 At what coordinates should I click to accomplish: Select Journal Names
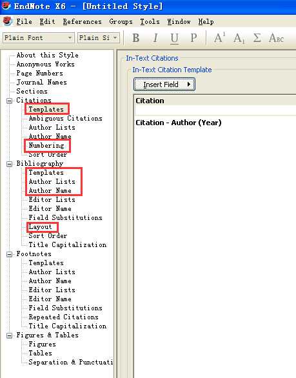point(41,82)
